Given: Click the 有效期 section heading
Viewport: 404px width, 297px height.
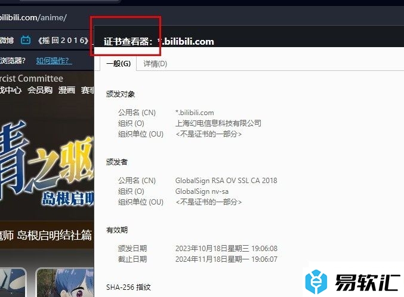Looking at the screenshot, I should click(x=117, y=230).
